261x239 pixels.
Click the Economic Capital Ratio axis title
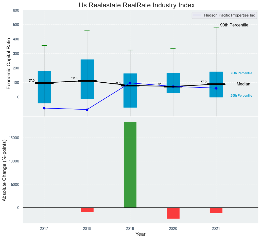pyautogui.click(x=8, y=63)
